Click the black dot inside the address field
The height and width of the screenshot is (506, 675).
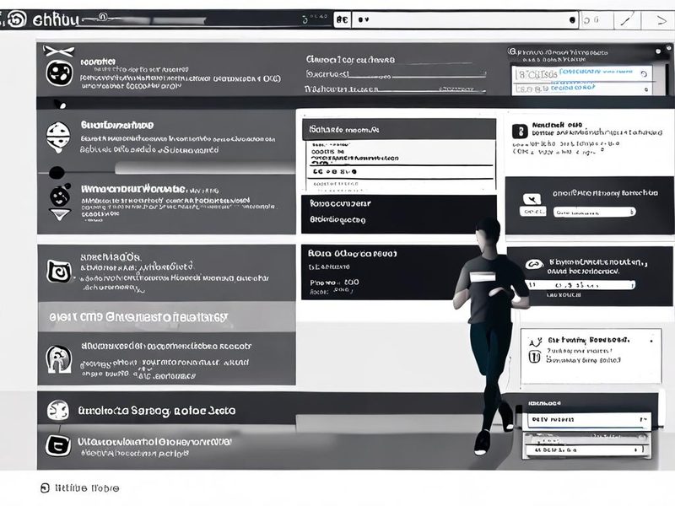572,19
